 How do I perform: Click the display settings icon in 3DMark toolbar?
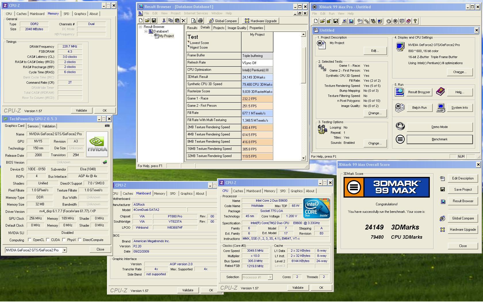pyautogui.click(x=380, y=21)
